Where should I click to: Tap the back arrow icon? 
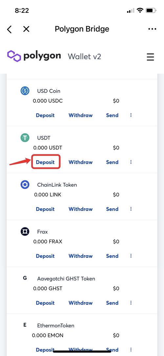[x=9, y=29]
